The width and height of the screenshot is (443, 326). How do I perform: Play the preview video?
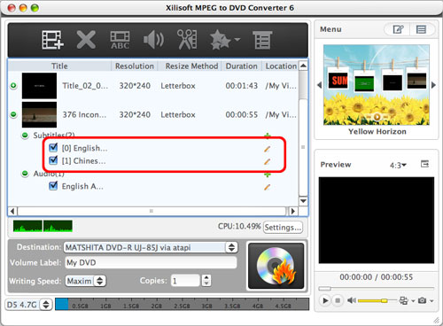pos(325,300)
